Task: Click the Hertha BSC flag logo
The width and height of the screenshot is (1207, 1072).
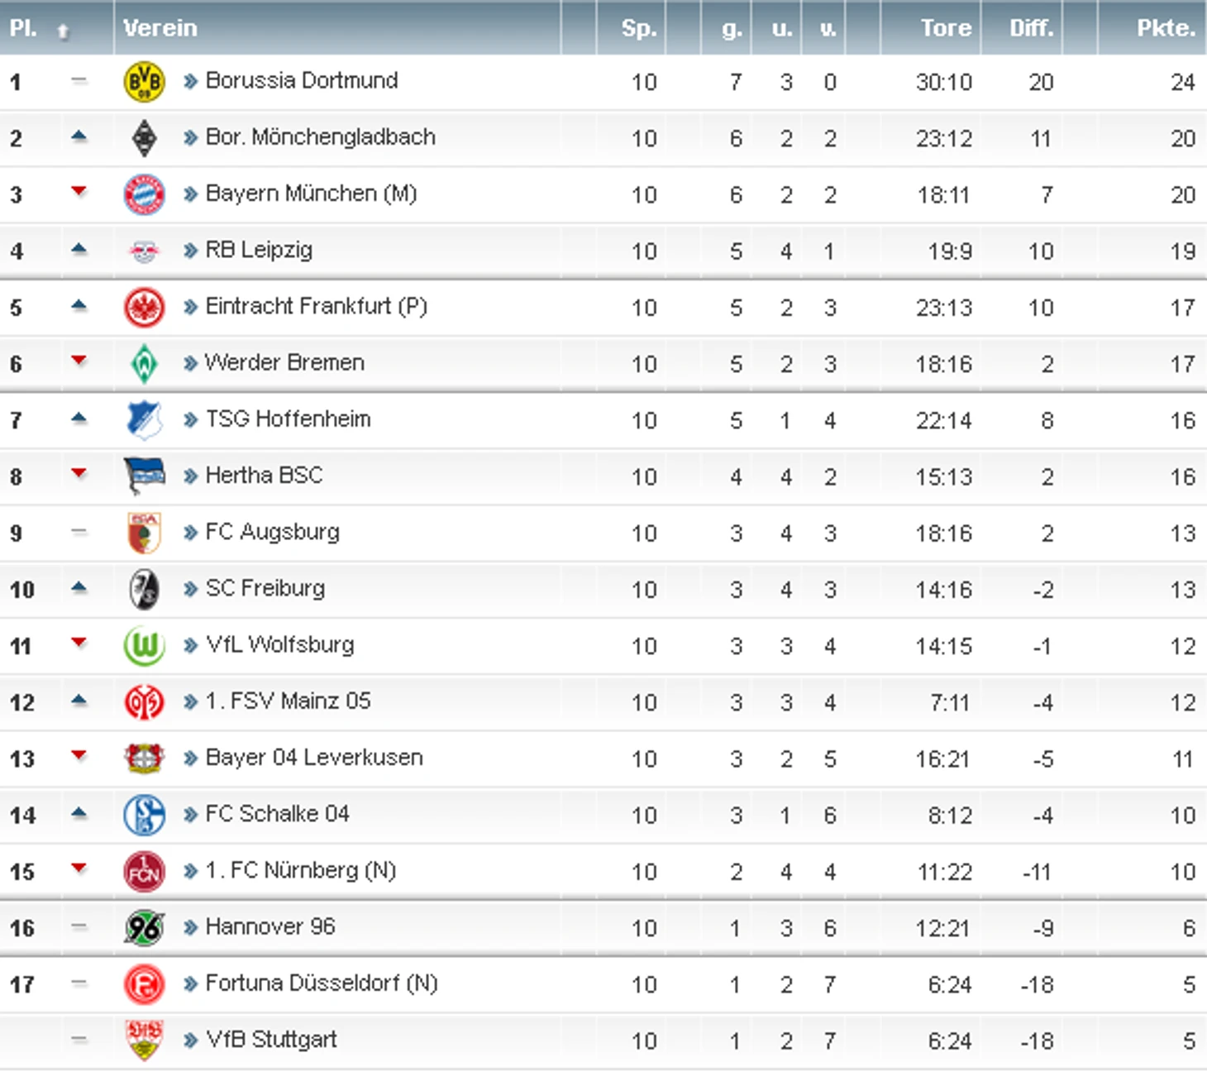Action: point(144,476)
